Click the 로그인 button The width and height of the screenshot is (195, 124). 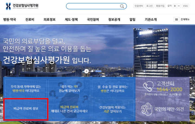(149, 6)
